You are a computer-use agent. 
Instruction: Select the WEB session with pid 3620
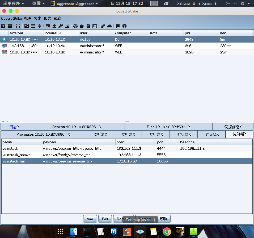pyautogui.click(x=127, y=52)
